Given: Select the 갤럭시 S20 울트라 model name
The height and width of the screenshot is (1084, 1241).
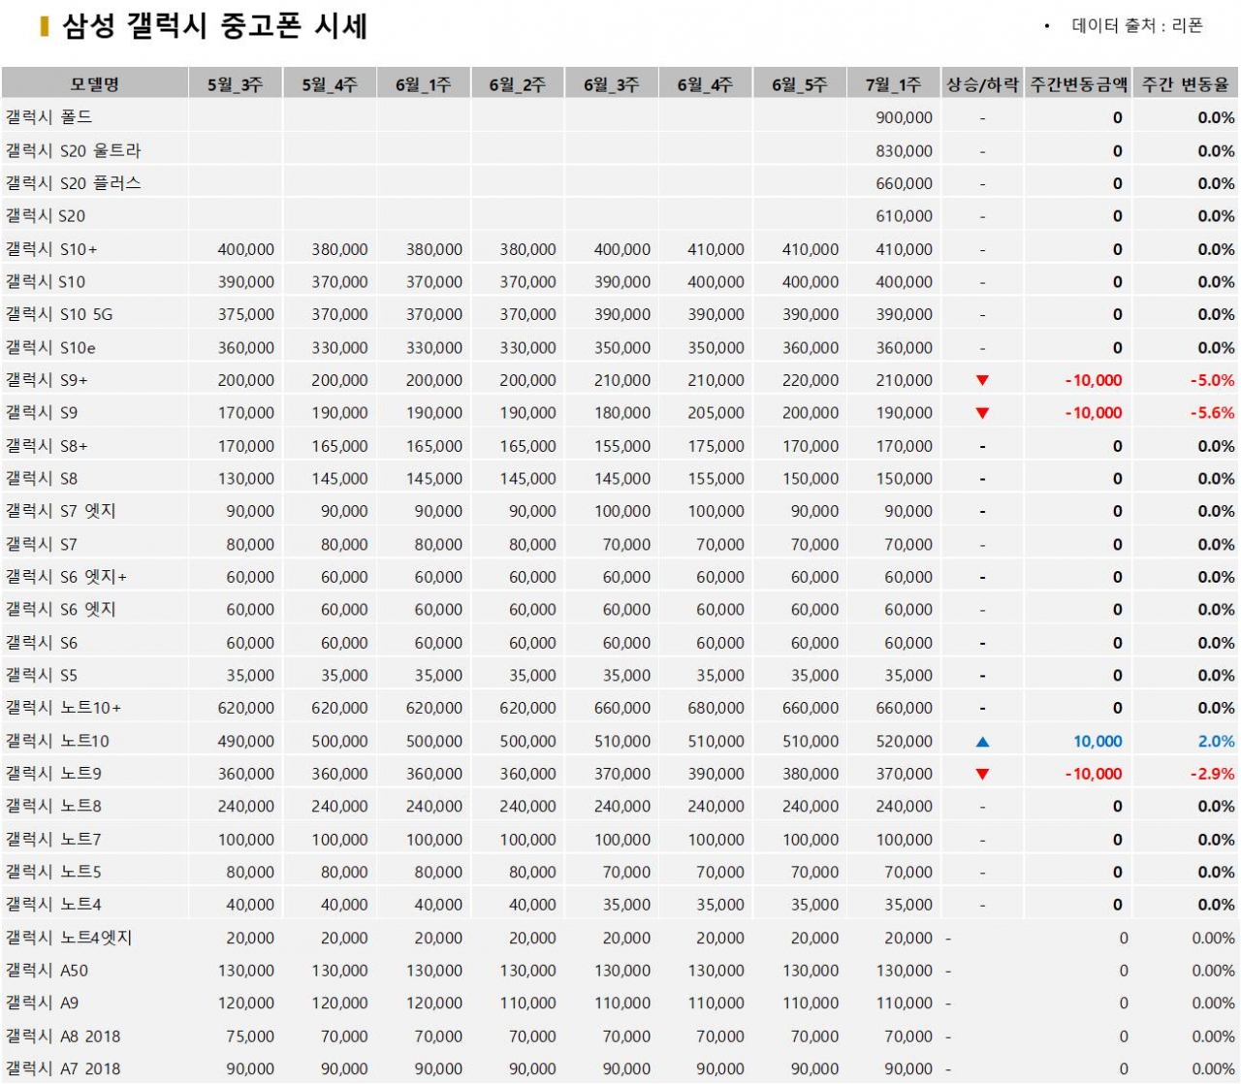Looking at the screenshot, I should pyautogui.click(x=74, y=150).
